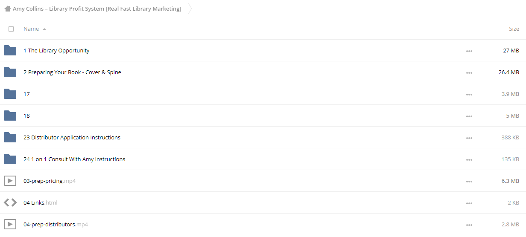Click the home icon in the breadcrumb
This screenshot has width=526, height=237.
8,9
